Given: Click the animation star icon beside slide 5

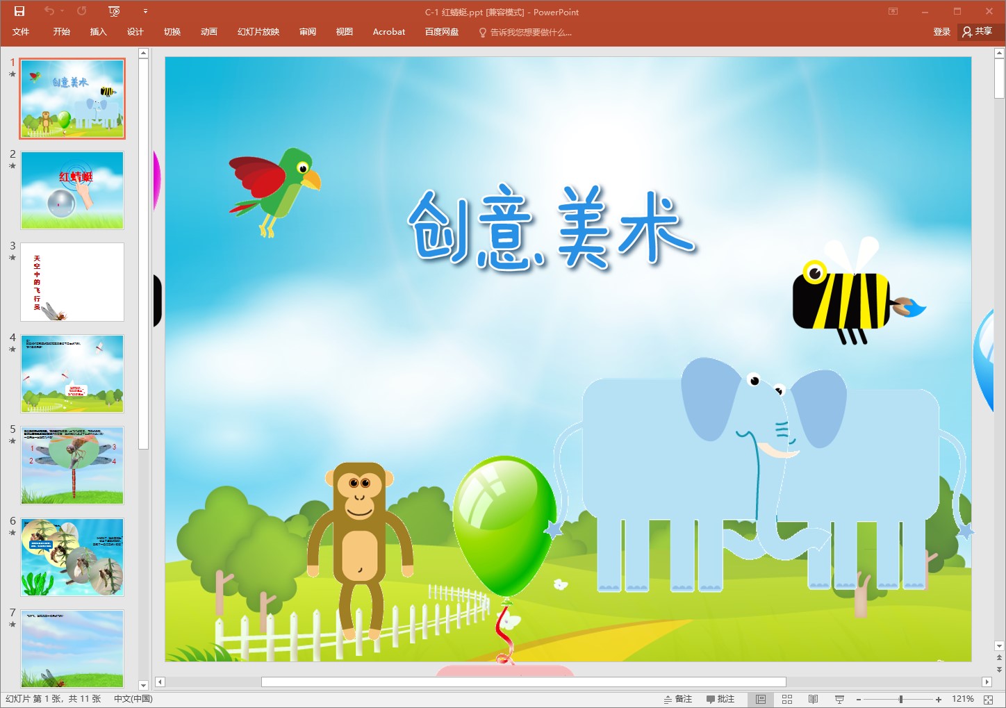Looking at the screenshot, I should click(13, 441).
